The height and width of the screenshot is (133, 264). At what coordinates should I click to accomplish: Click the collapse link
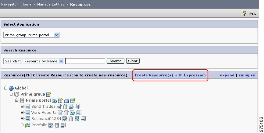[x=247, y=75]
